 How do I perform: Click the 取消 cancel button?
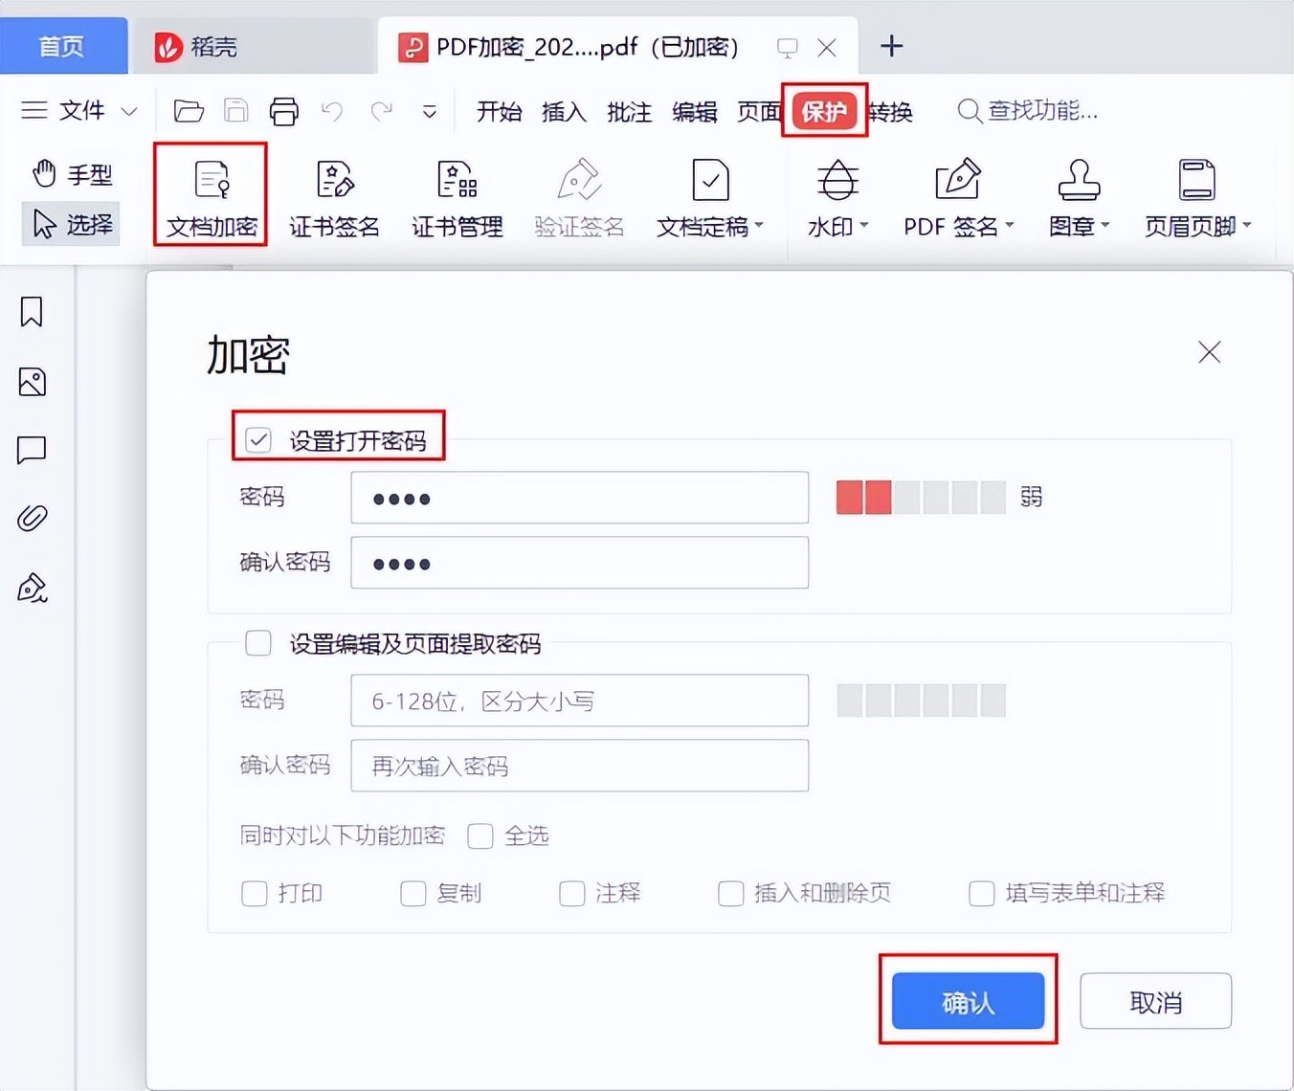(x=1155, y=1001)
